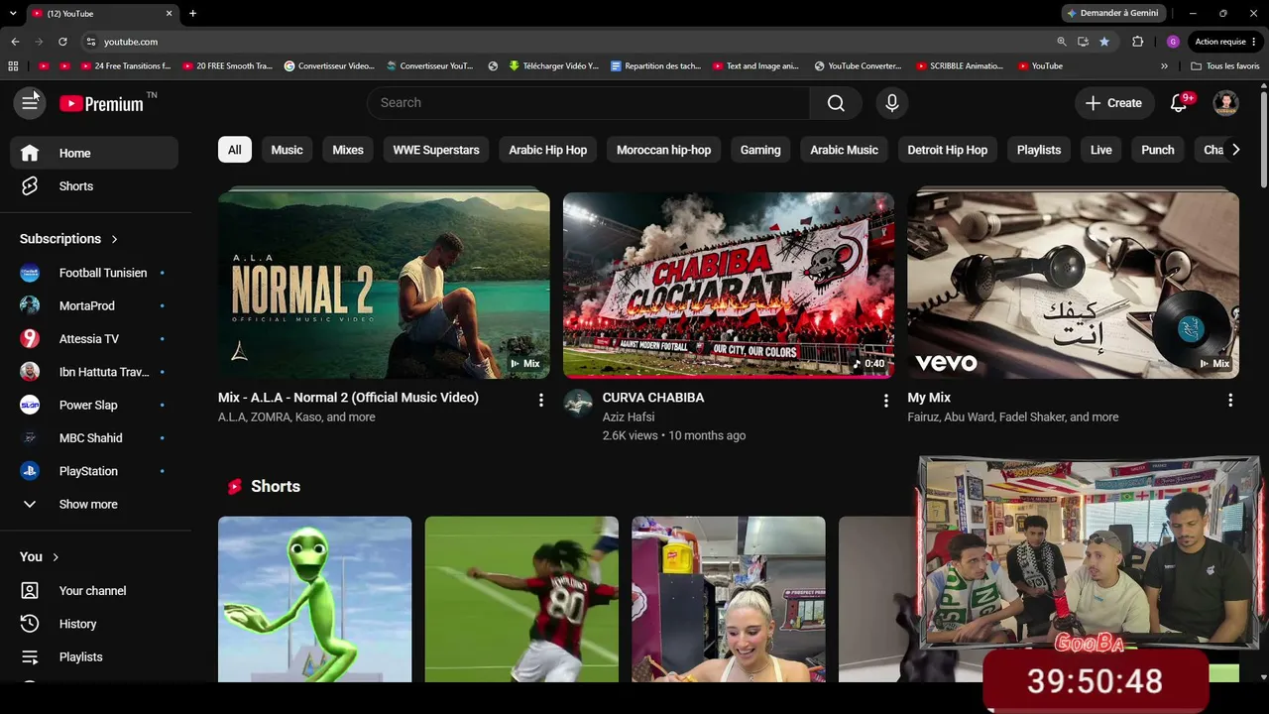The image size is (1269, 714).
Task: Open watch History in the sidebar
Action: (94, 624)
